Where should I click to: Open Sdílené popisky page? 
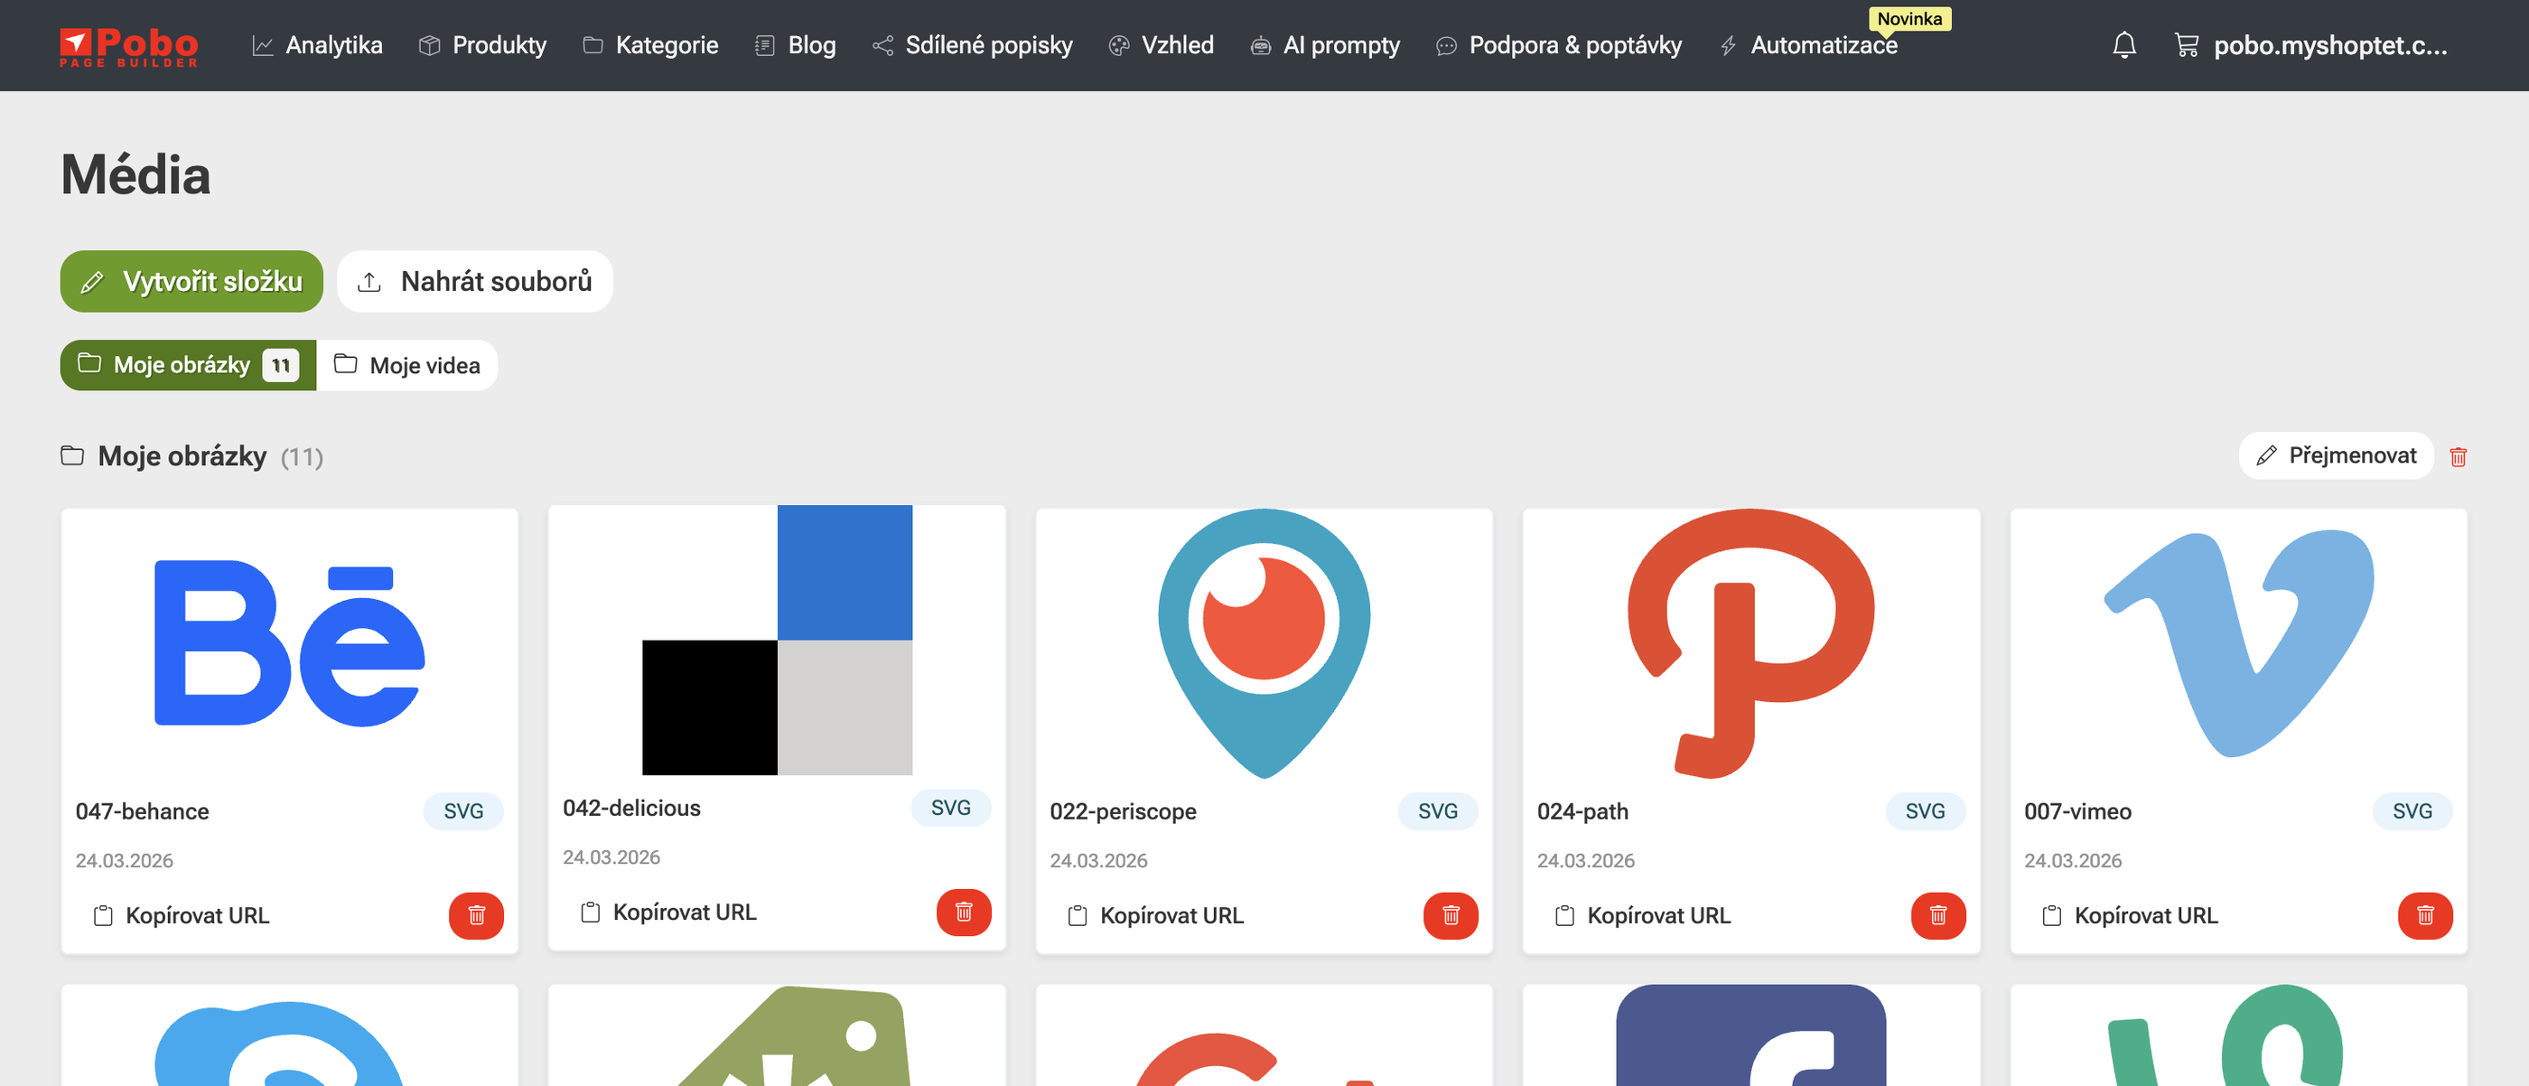click(972, 45)
